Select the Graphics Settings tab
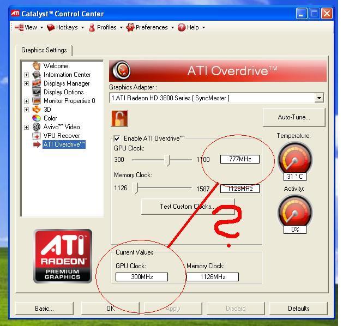 click(44, 50)
